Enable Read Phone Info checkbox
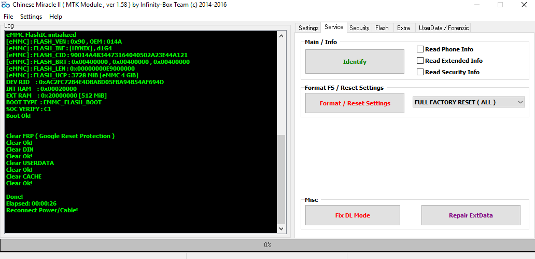This screenshot has height=259, width=535. coord(420,49)
